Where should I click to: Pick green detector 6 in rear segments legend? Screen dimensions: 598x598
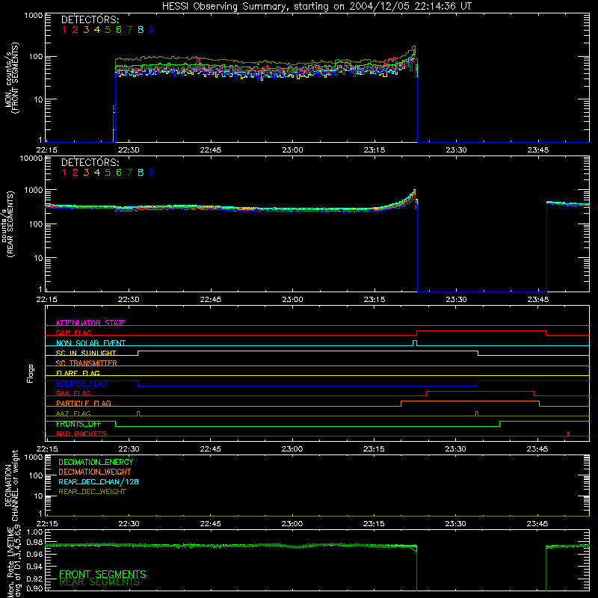tap(119, 173)
